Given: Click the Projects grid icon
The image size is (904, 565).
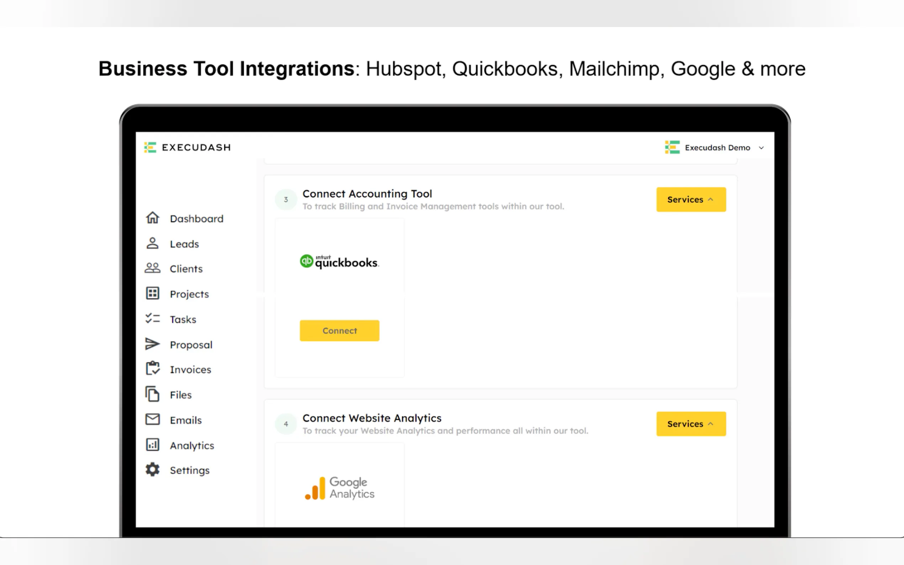Looking at the screenshot, I should pos(152,294).
